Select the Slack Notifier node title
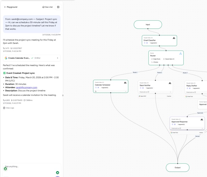 click(145, 85)
